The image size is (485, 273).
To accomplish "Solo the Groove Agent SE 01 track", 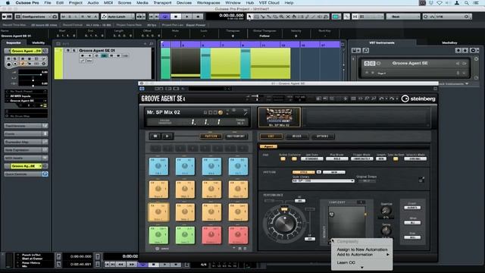I will 74,51.
